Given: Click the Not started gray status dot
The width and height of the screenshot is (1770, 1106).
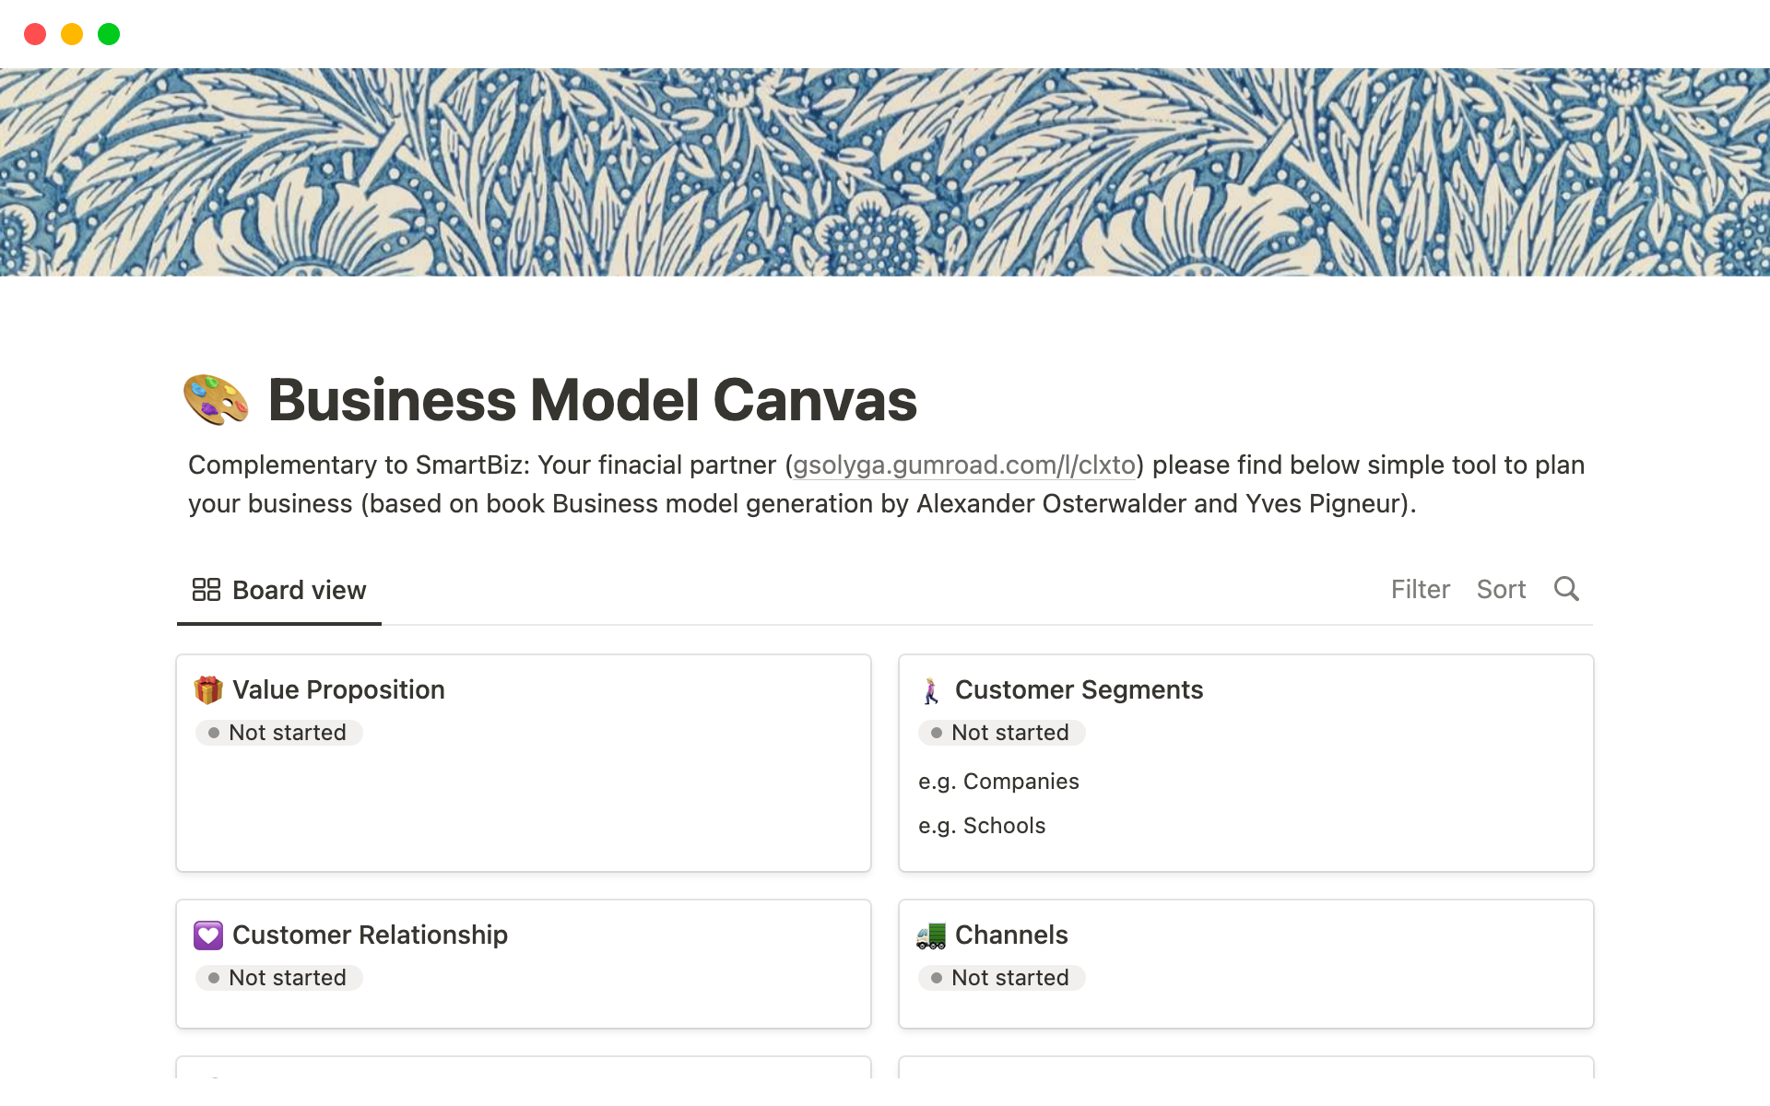Looking at the screenshot, I should tap(214, 733).
